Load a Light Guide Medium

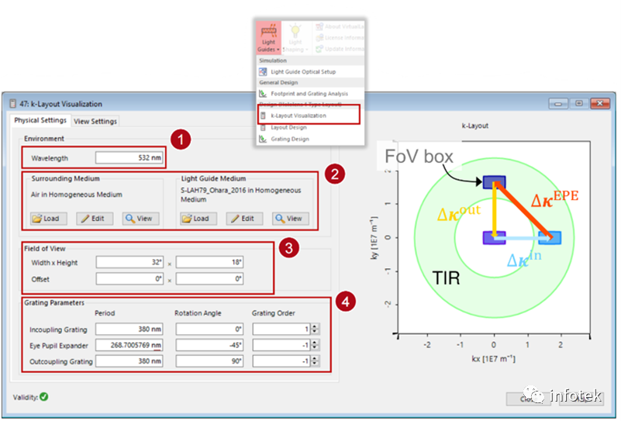(198, 218)
